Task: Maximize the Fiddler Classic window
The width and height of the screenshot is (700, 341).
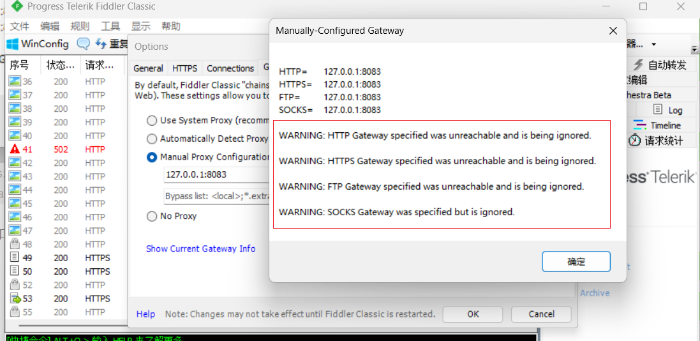Action: [643, 6]
